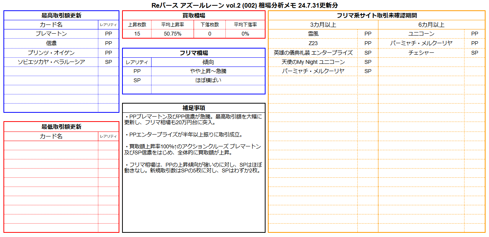Select SP cell in フリマ相場 table
Screen dimensions: 489x237
[x=137, y=80]
